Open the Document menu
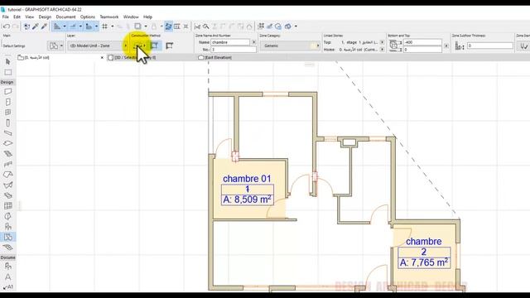Viewport: 530px width, 298px height. click(65, 17)
